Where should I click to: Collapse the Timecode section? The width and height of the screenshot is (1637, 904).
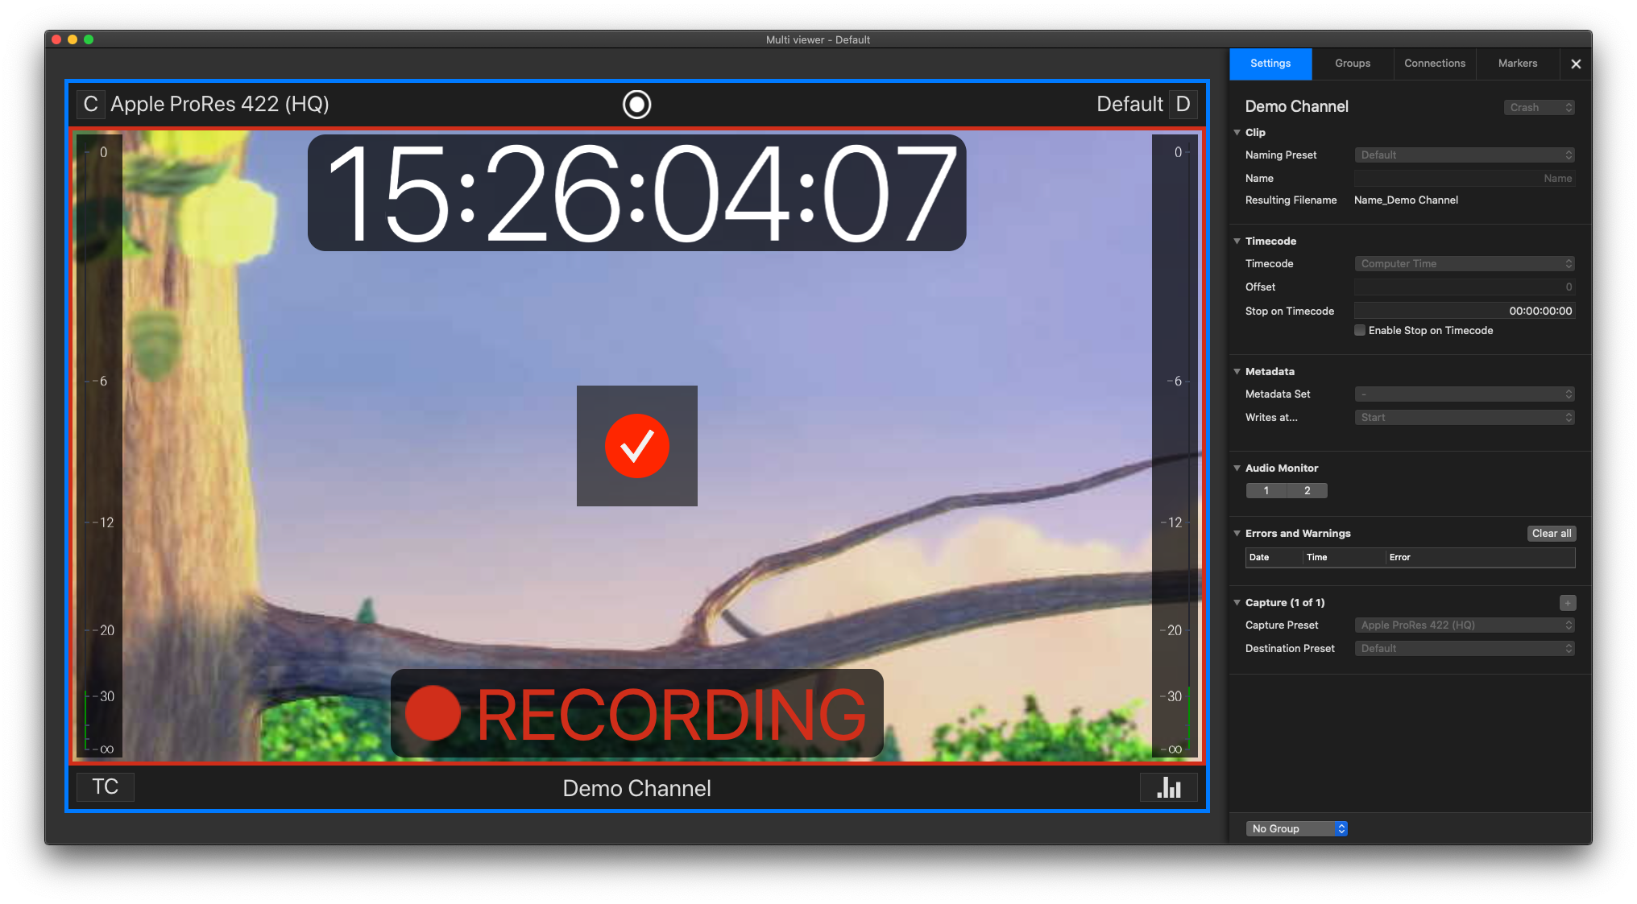[1237, 241]
